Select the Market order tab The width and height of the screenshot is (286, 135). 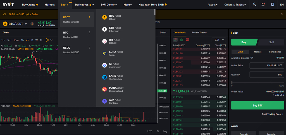(x=258, y=52)
